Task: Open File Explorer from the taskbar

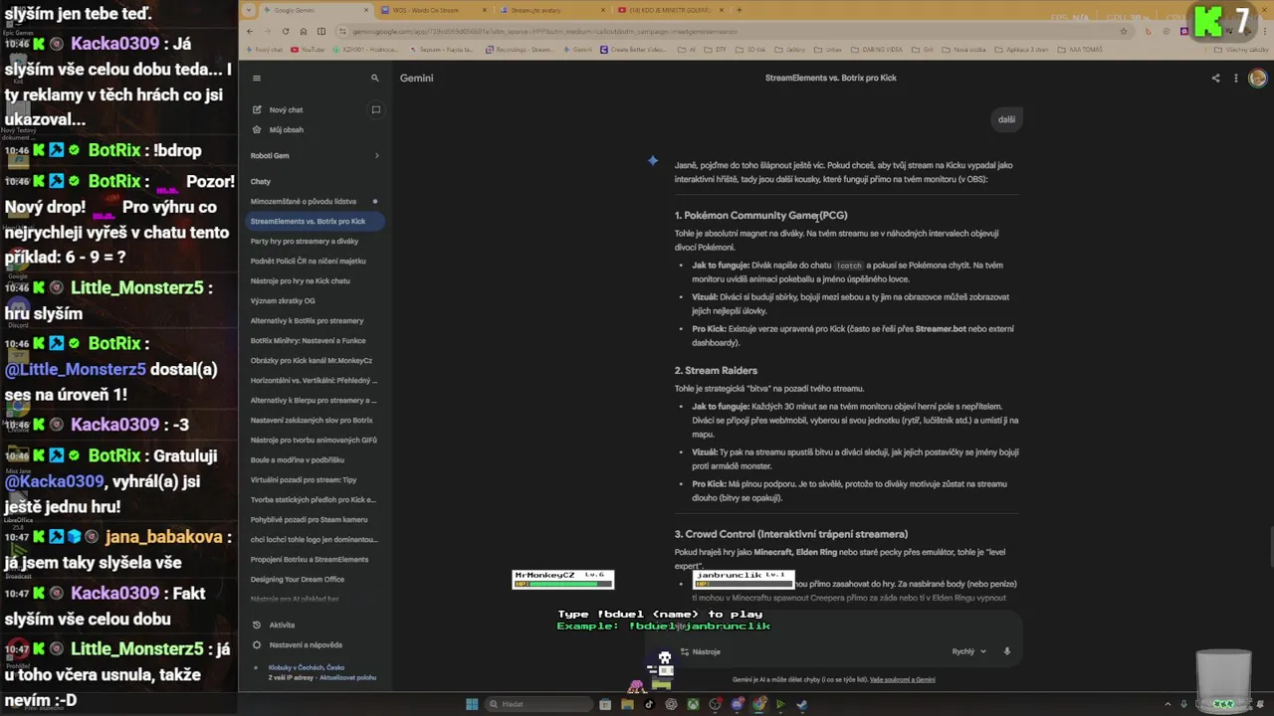Action: [x=627, y=704]
